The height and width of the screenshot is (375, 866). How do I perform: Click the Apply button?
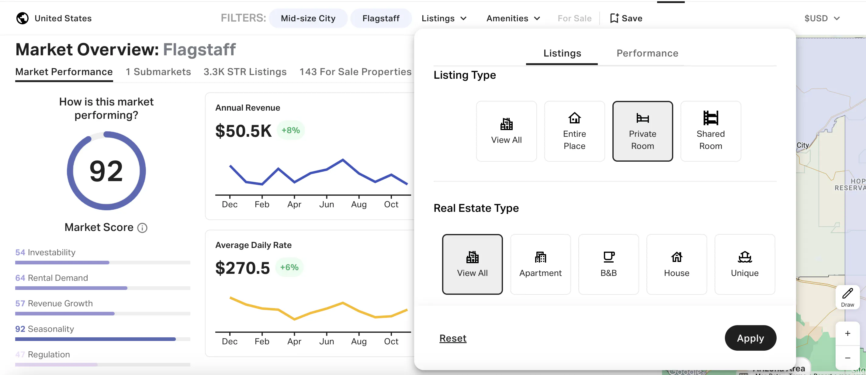pyautogui.click(x=750, y=338)
